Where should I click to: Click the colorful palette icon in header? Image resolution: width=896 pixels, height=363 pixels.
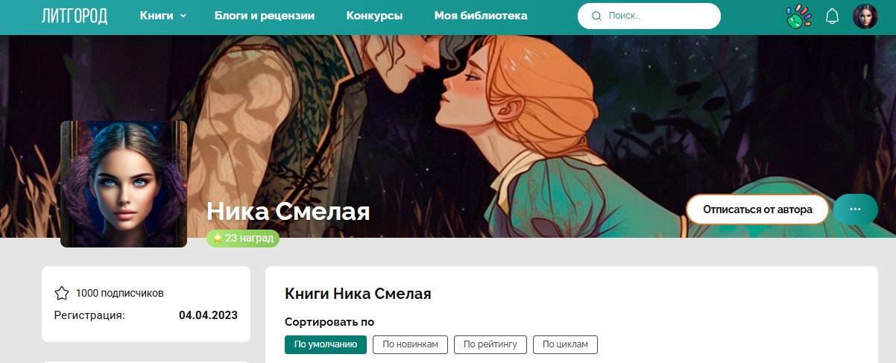coord(798,16)
